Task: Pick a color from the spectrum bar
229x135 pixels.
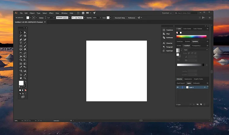Action: 192,36
